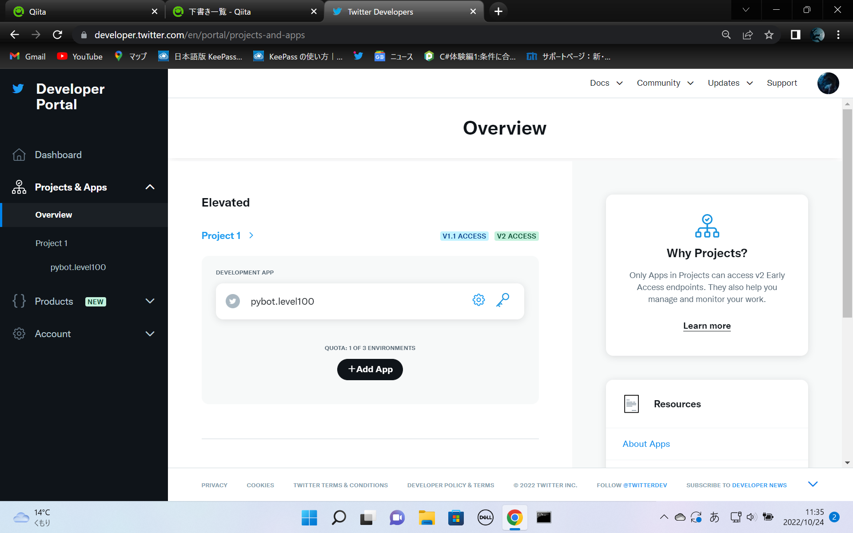853x533 pixels.
Task: Open Windows taskbar search
Action: click(339, 517)
